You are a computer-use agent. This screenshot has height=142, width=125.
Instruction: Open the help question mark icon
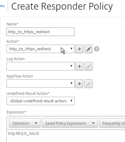(x=97, y=49)
